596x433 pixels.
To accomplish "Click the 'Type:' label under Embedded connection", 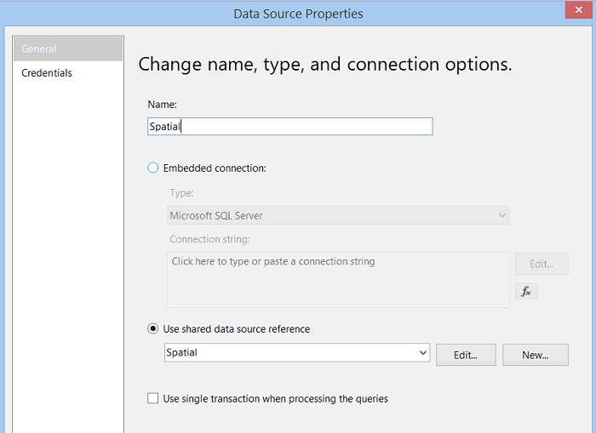I will point(181,194).
